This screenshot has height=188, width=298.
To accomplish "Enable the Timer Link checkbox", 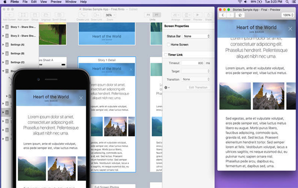I will (x=166, y=55).
